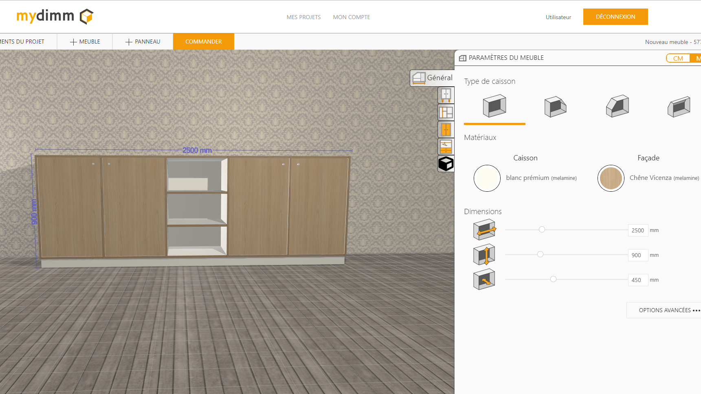The width and height of the screenshot is (701, 394).
Task: Click the Déconnexion button
Action: pyautogui.click(x=615, y=17)
